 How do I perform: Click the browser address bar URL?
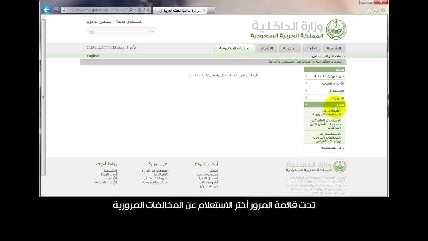[x=97, y=10]
